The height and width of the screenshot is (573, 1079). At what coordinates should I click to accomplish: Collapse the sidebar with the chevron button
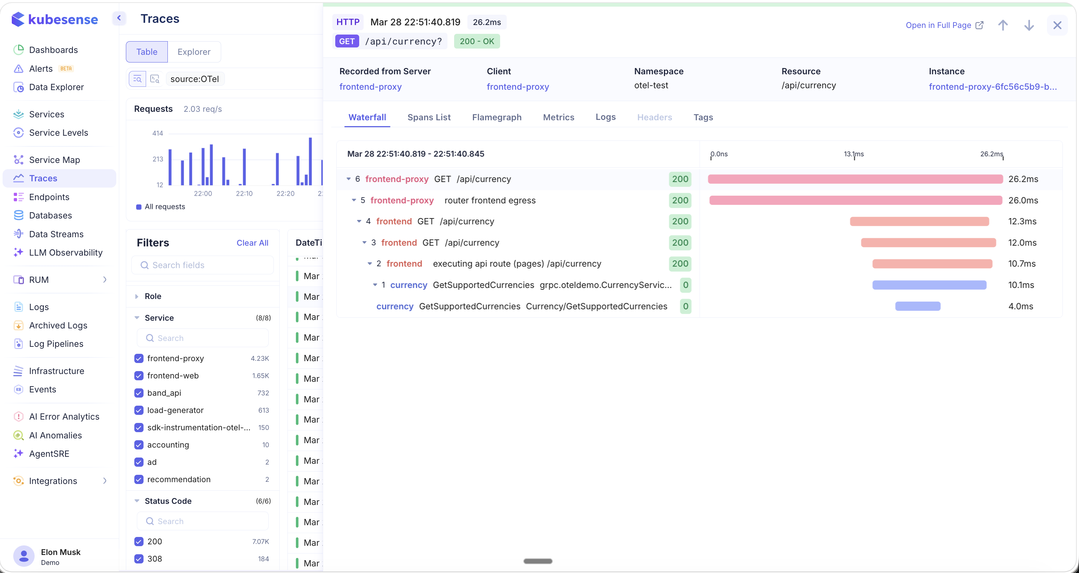click(119, 18)
